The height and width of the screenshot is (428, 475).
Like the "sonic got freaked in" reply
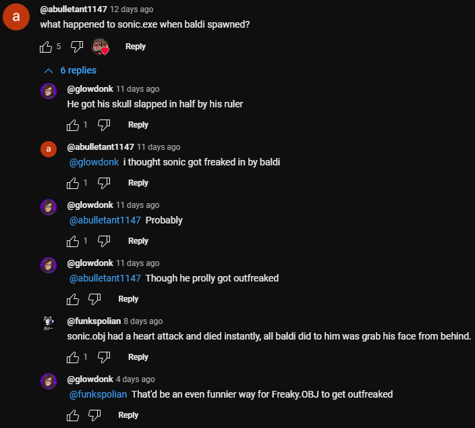tap(73, 183)
